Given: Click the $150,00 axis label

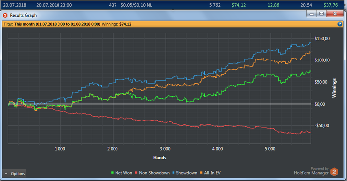Looking at the screenshot, I should pyautogui.click(x=322, y=39).
